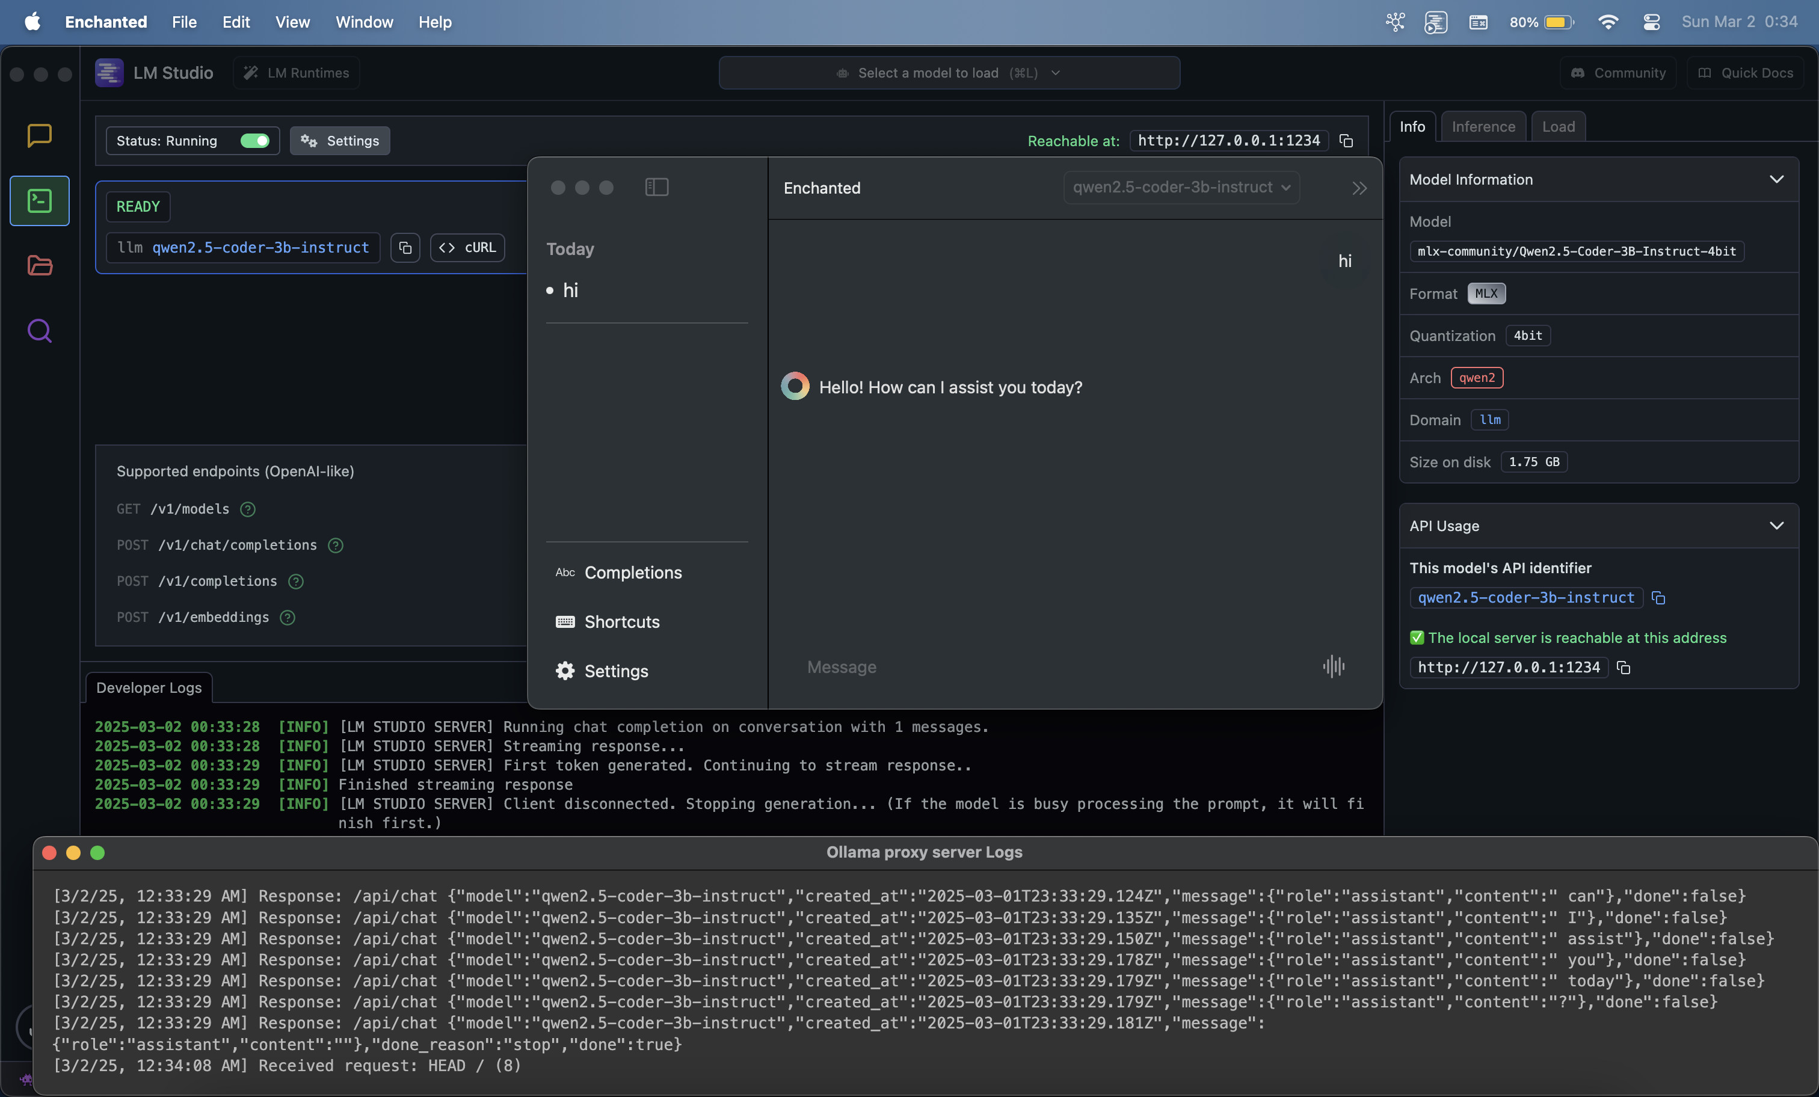Copy the llm qwen2.5-coder-3b-instruct model name
The image size is (1819, 1097).
point(405,248)
